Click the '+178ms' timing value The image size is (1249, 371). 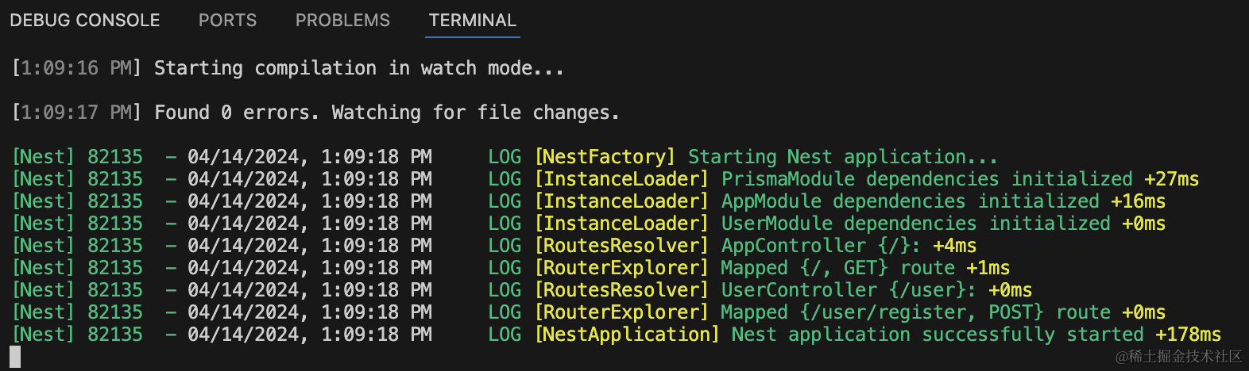point(1188,335)
